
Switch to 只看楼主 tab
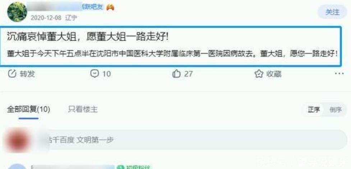[83, 109]
